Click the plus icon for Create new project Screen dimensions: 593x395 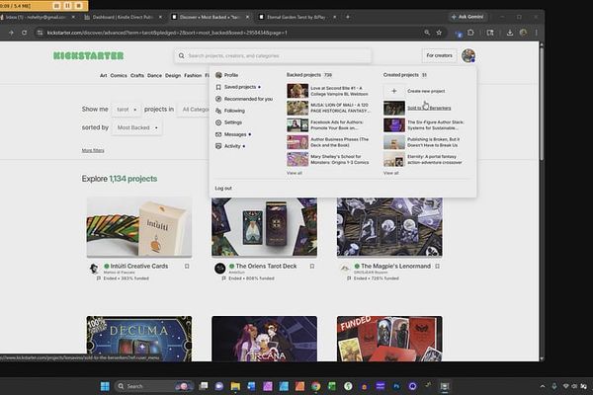click(394, 91)
